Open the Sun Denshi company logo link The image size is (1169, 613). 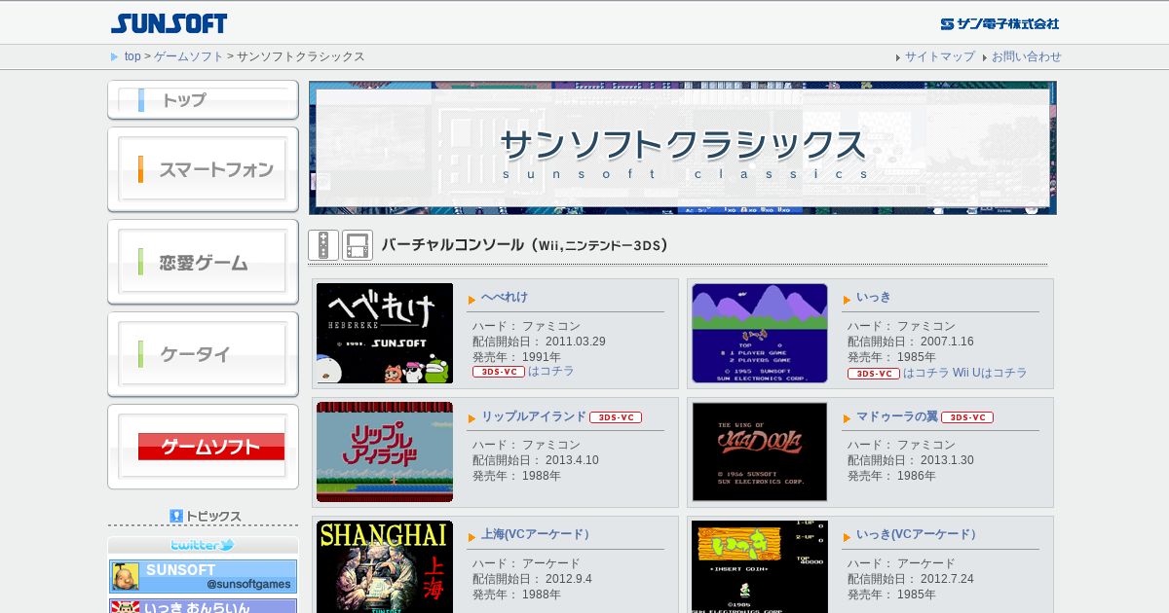[x=999, y=23]
